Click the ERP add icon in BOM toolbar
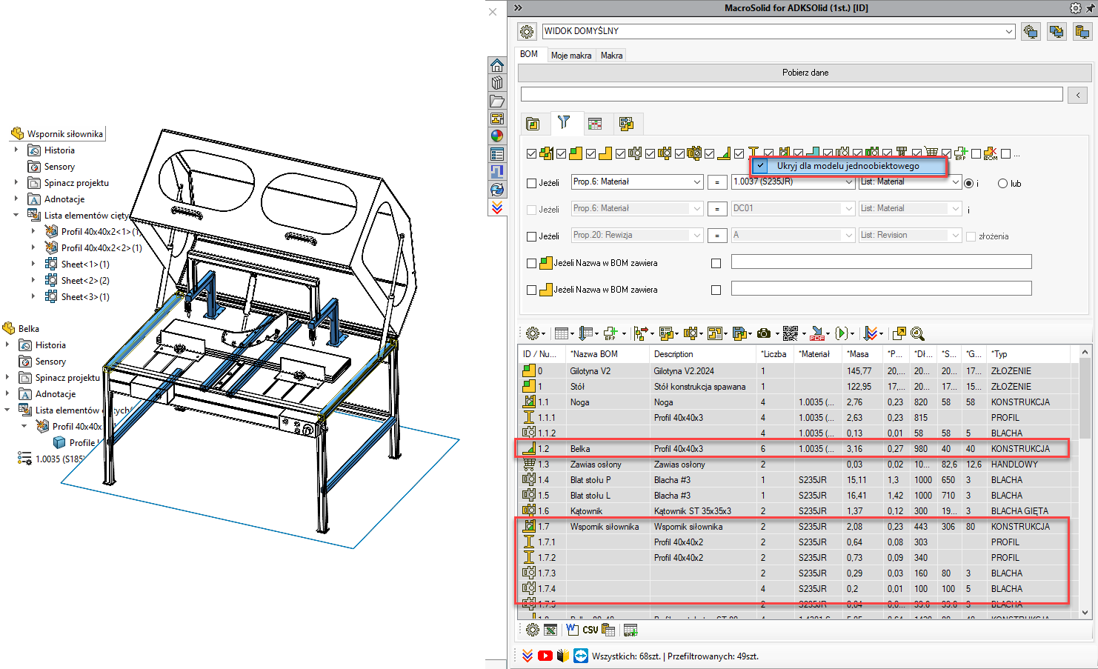 (x=610, y=333)
